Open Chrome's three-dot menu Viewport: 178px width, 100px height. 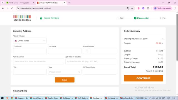(175, 8)
